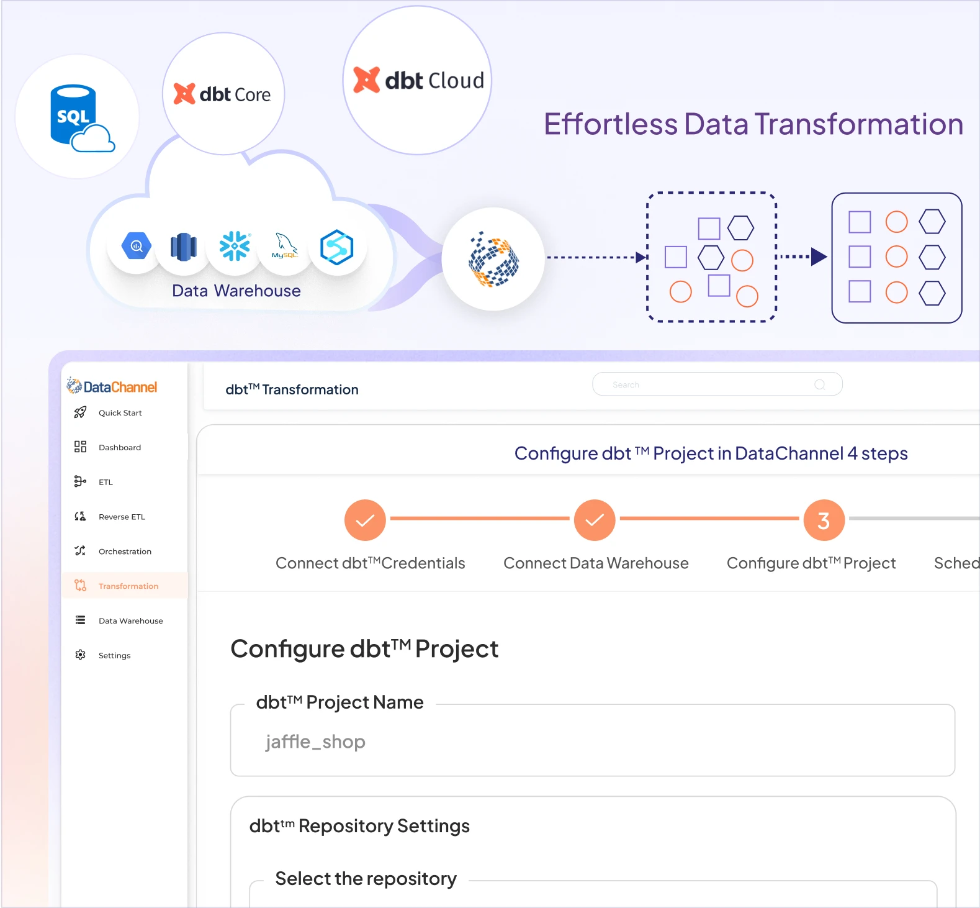980x908 pixels.
Task: Click the Reverse ETL icon
Action: point(80,516)
